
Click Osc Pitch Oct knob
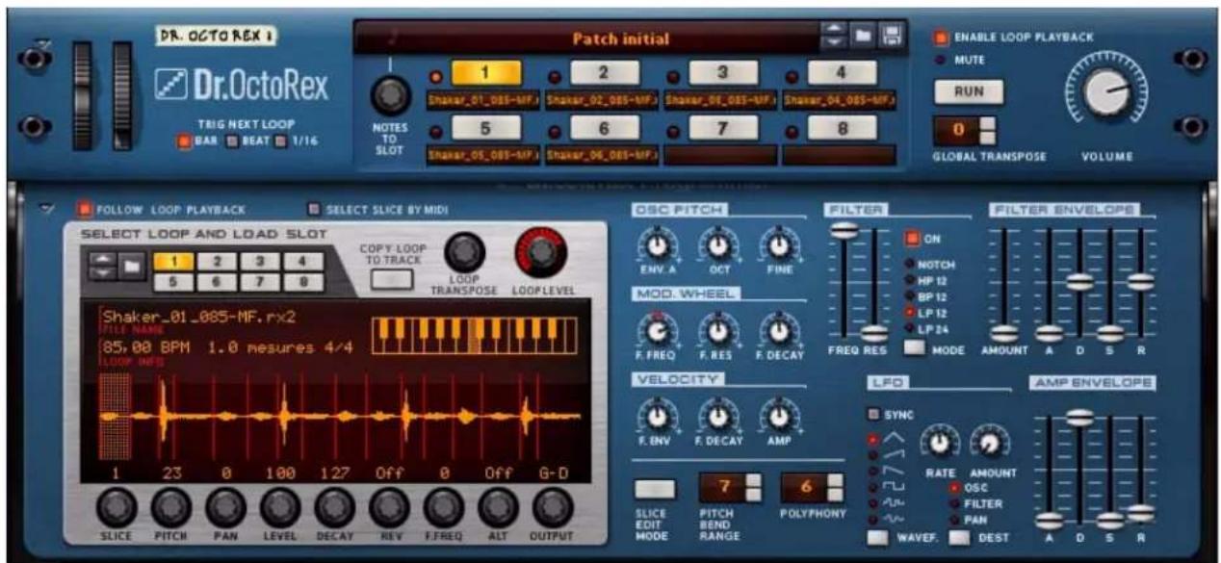[x=716, y=243]
